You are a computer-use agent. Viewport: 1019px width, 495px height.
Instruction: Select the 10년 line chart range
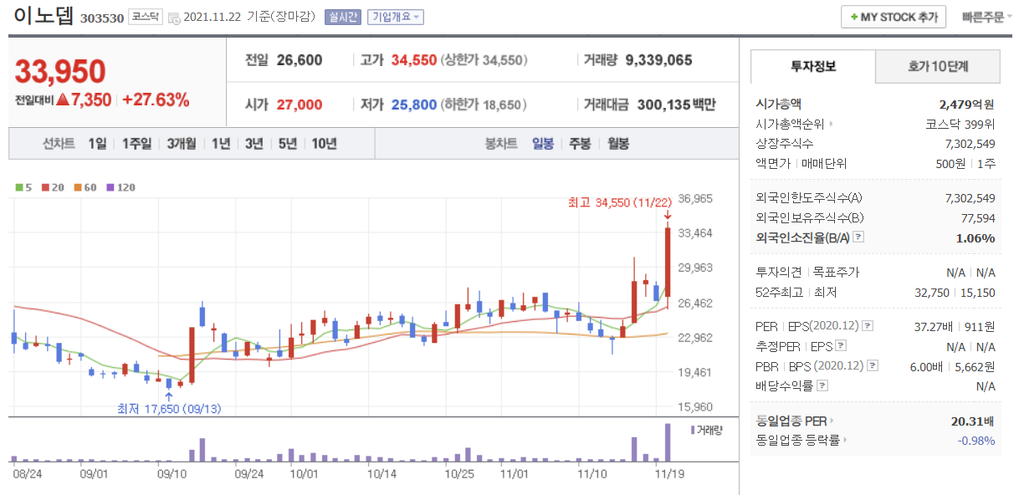click(x=324, y=143)
